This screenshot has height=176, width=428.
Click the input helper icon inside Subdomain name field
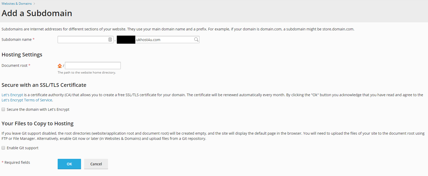point(110,39)
